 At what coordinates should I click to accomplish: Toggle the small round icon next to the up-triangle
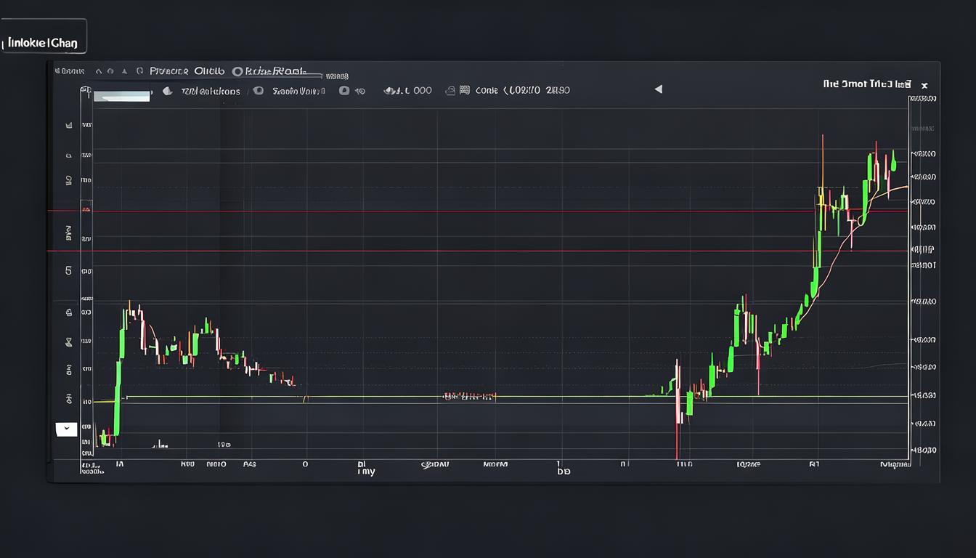[x=110, y=71]
